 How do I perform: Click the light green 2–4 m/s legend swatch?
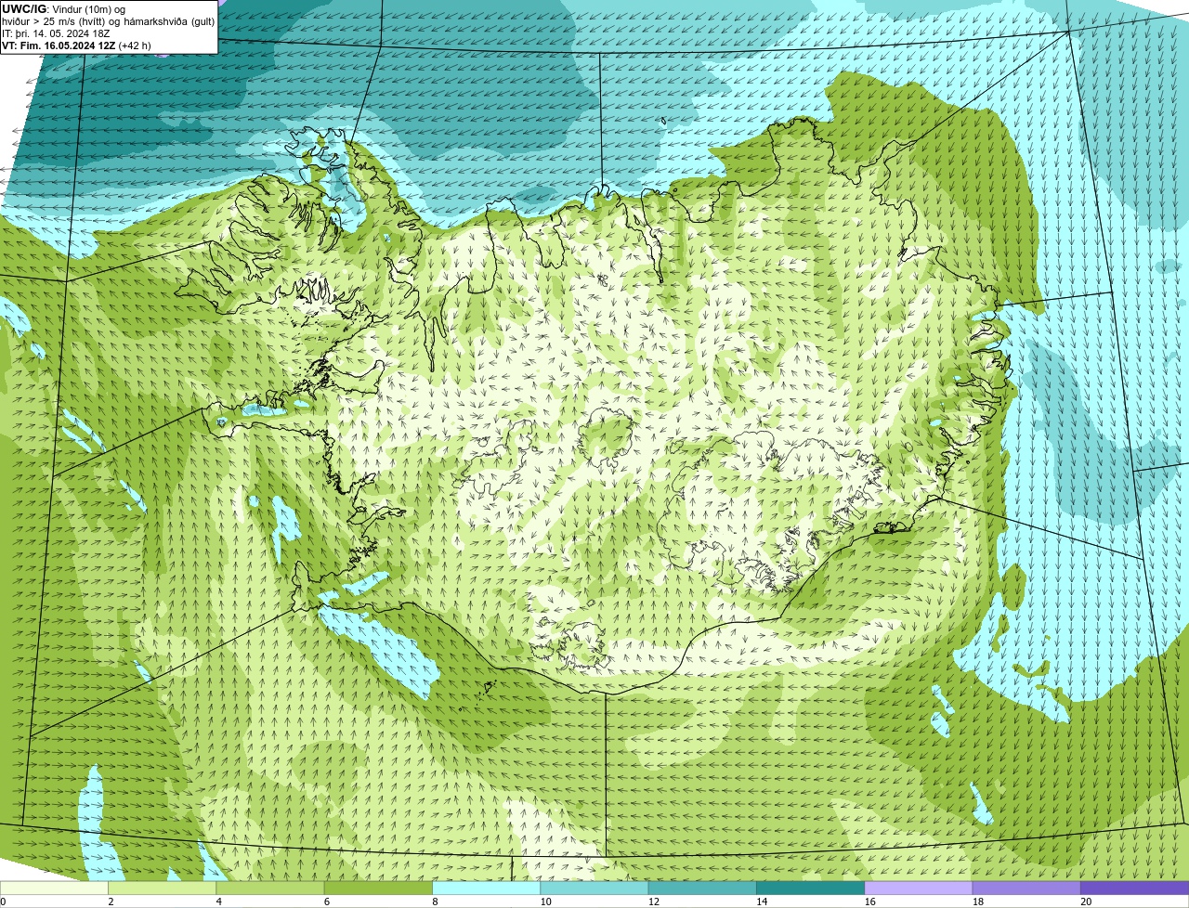click(163, 888)
